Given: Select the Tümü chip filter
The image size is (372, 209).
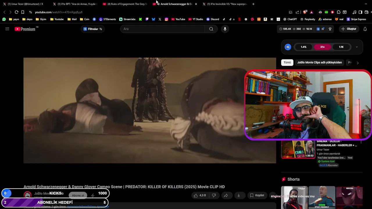Looking at the screenshot, I should [287, 62].
